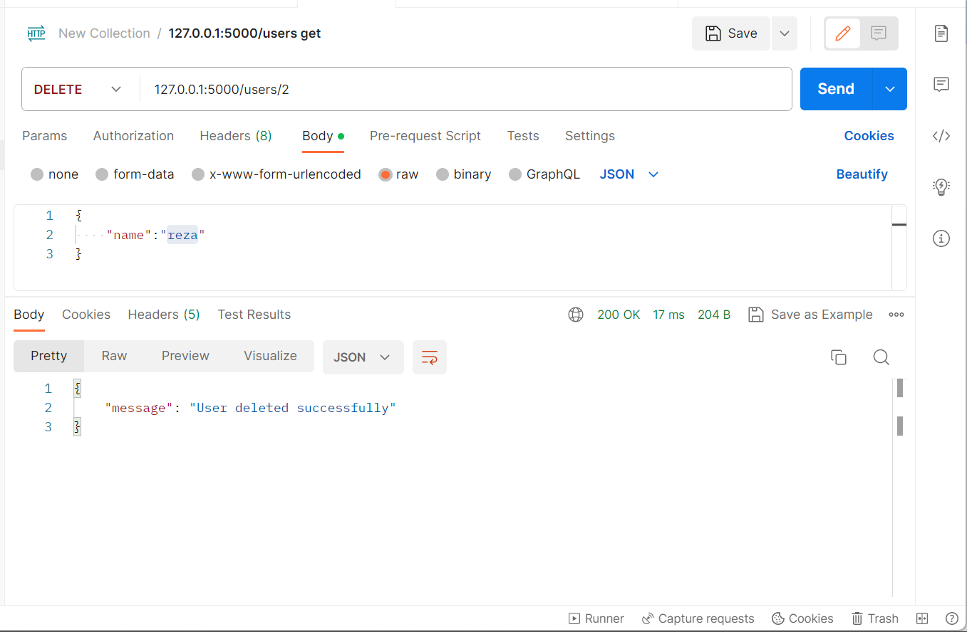Image resolution: width=967 pixels, height=632 pixels.
Task: Open the DELETE method dropdown
Action: pos(78,89)
